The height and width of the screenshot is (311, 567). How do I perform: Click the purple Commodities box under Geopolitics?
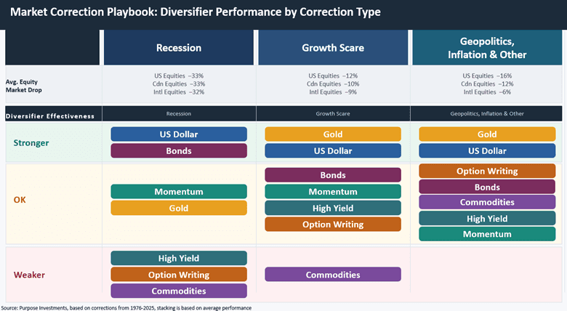pyautogui.click(x=487, y=202)
